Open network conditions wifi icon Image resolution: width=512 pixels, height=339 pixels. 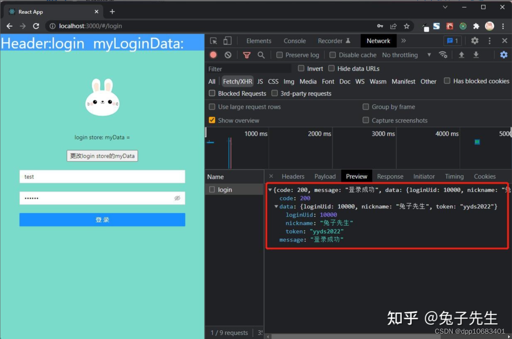[x=443, y=55]
